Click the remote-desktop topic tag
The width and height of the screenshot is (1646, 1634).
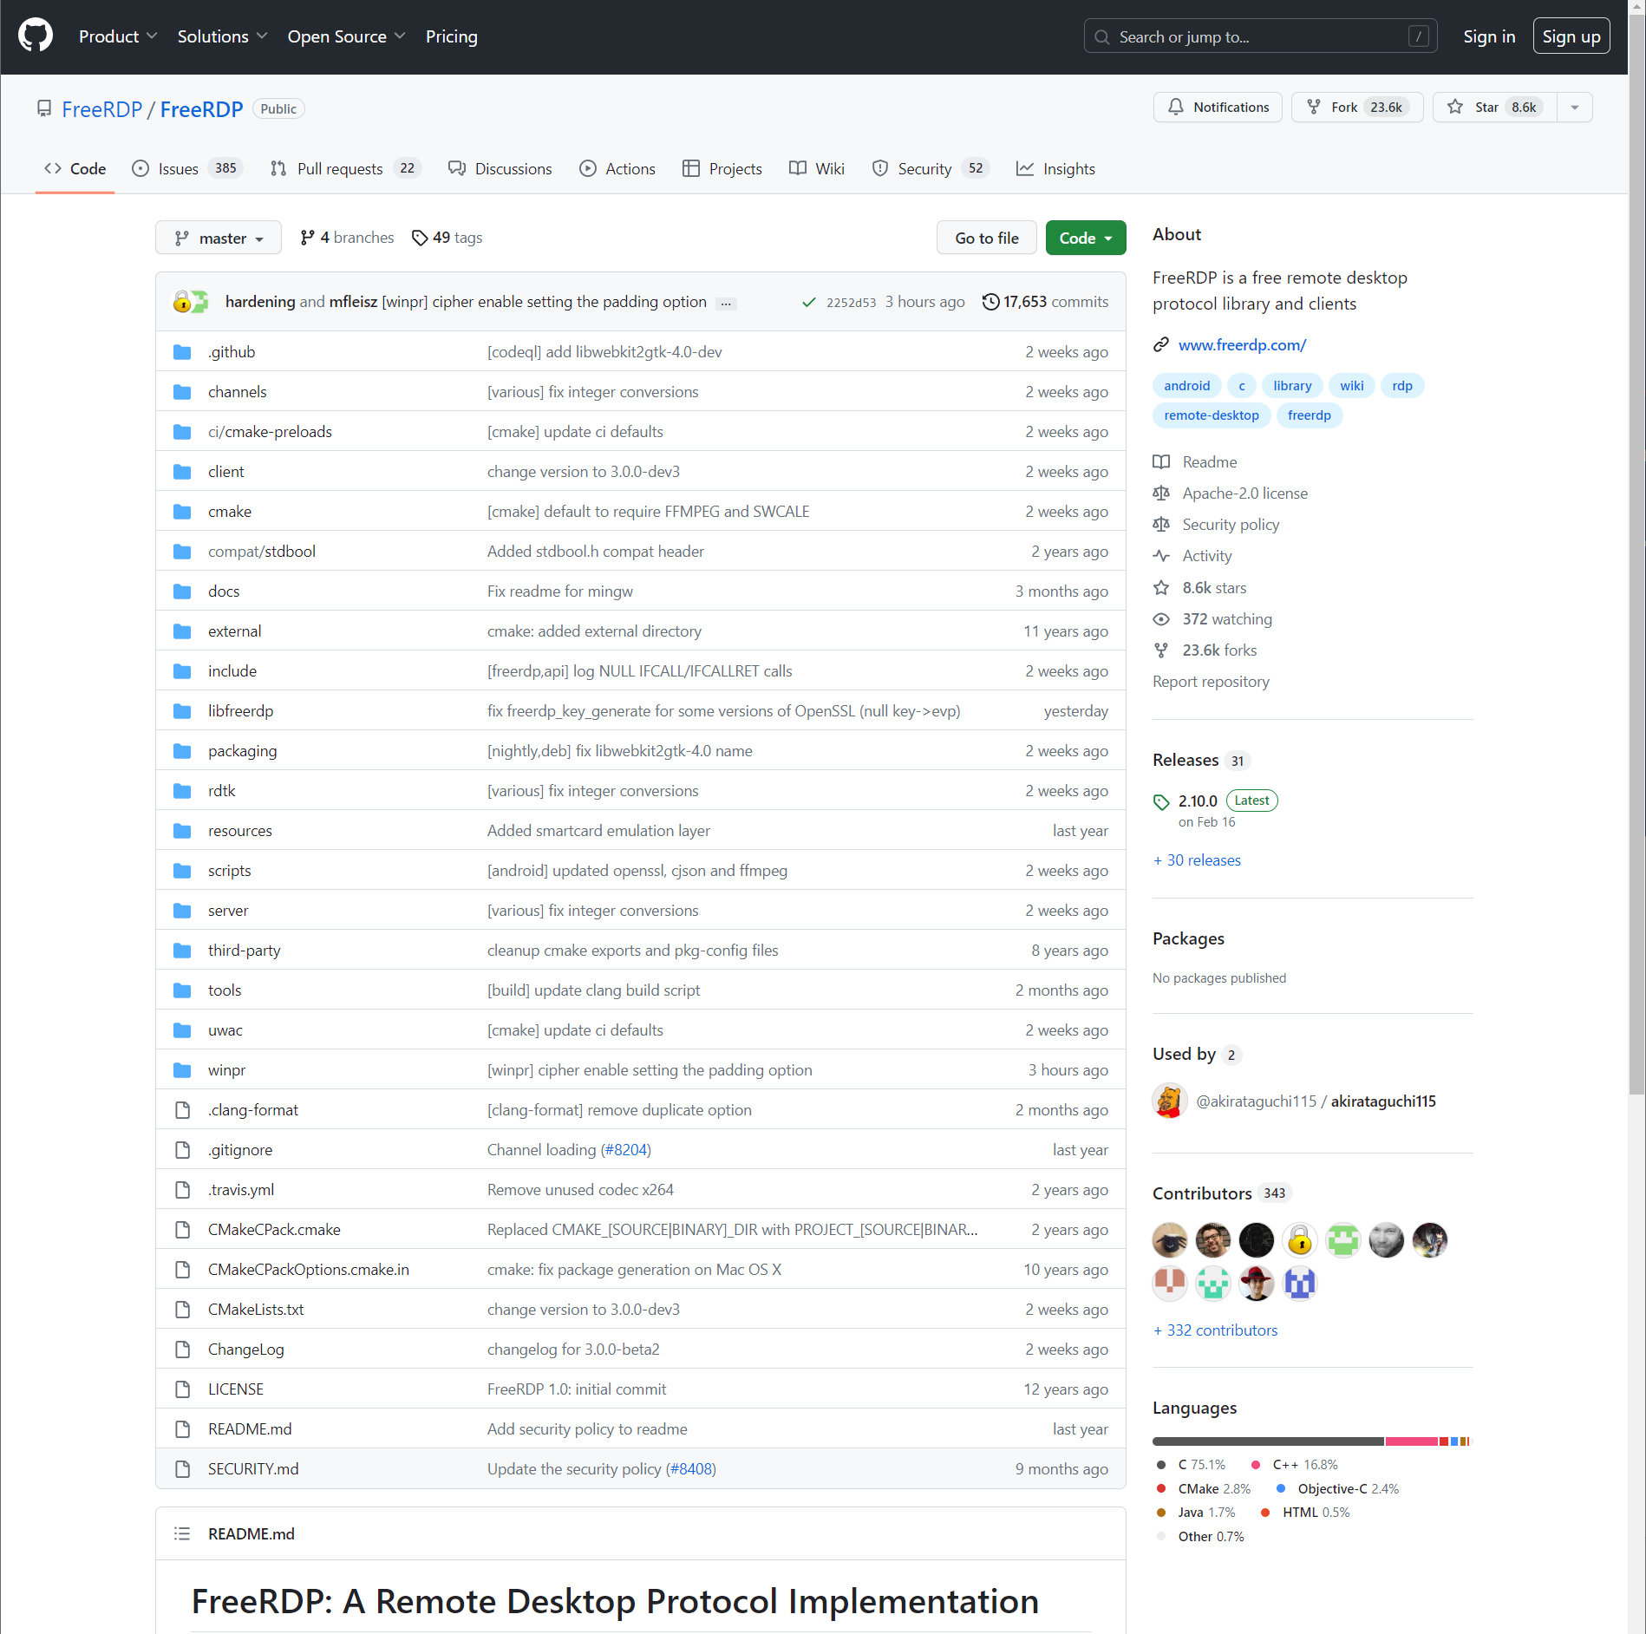[x=1212, y=415]
